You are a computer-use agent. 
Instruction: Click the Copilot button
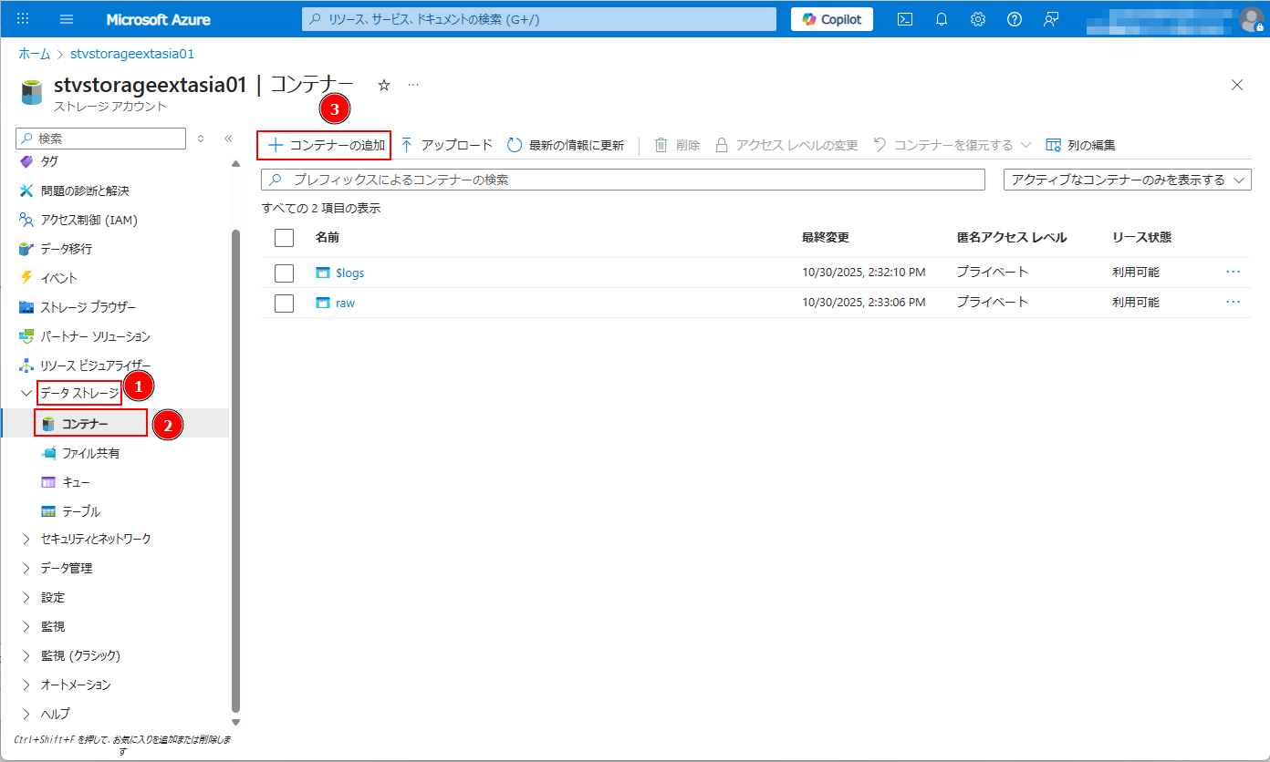click(x=831, y=19)
